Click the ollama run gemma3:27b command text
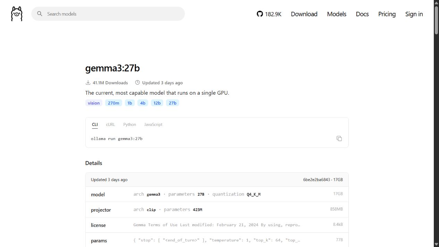 117,139
